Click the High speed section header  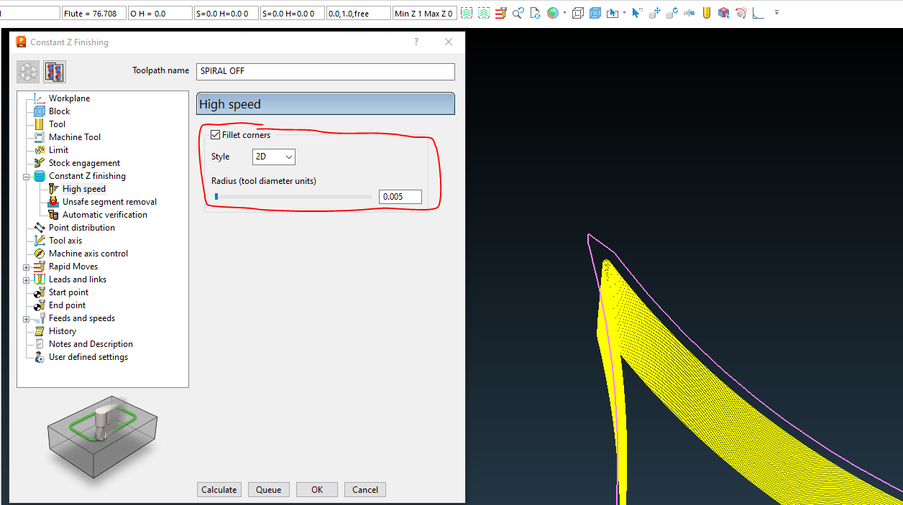(325, 103)
